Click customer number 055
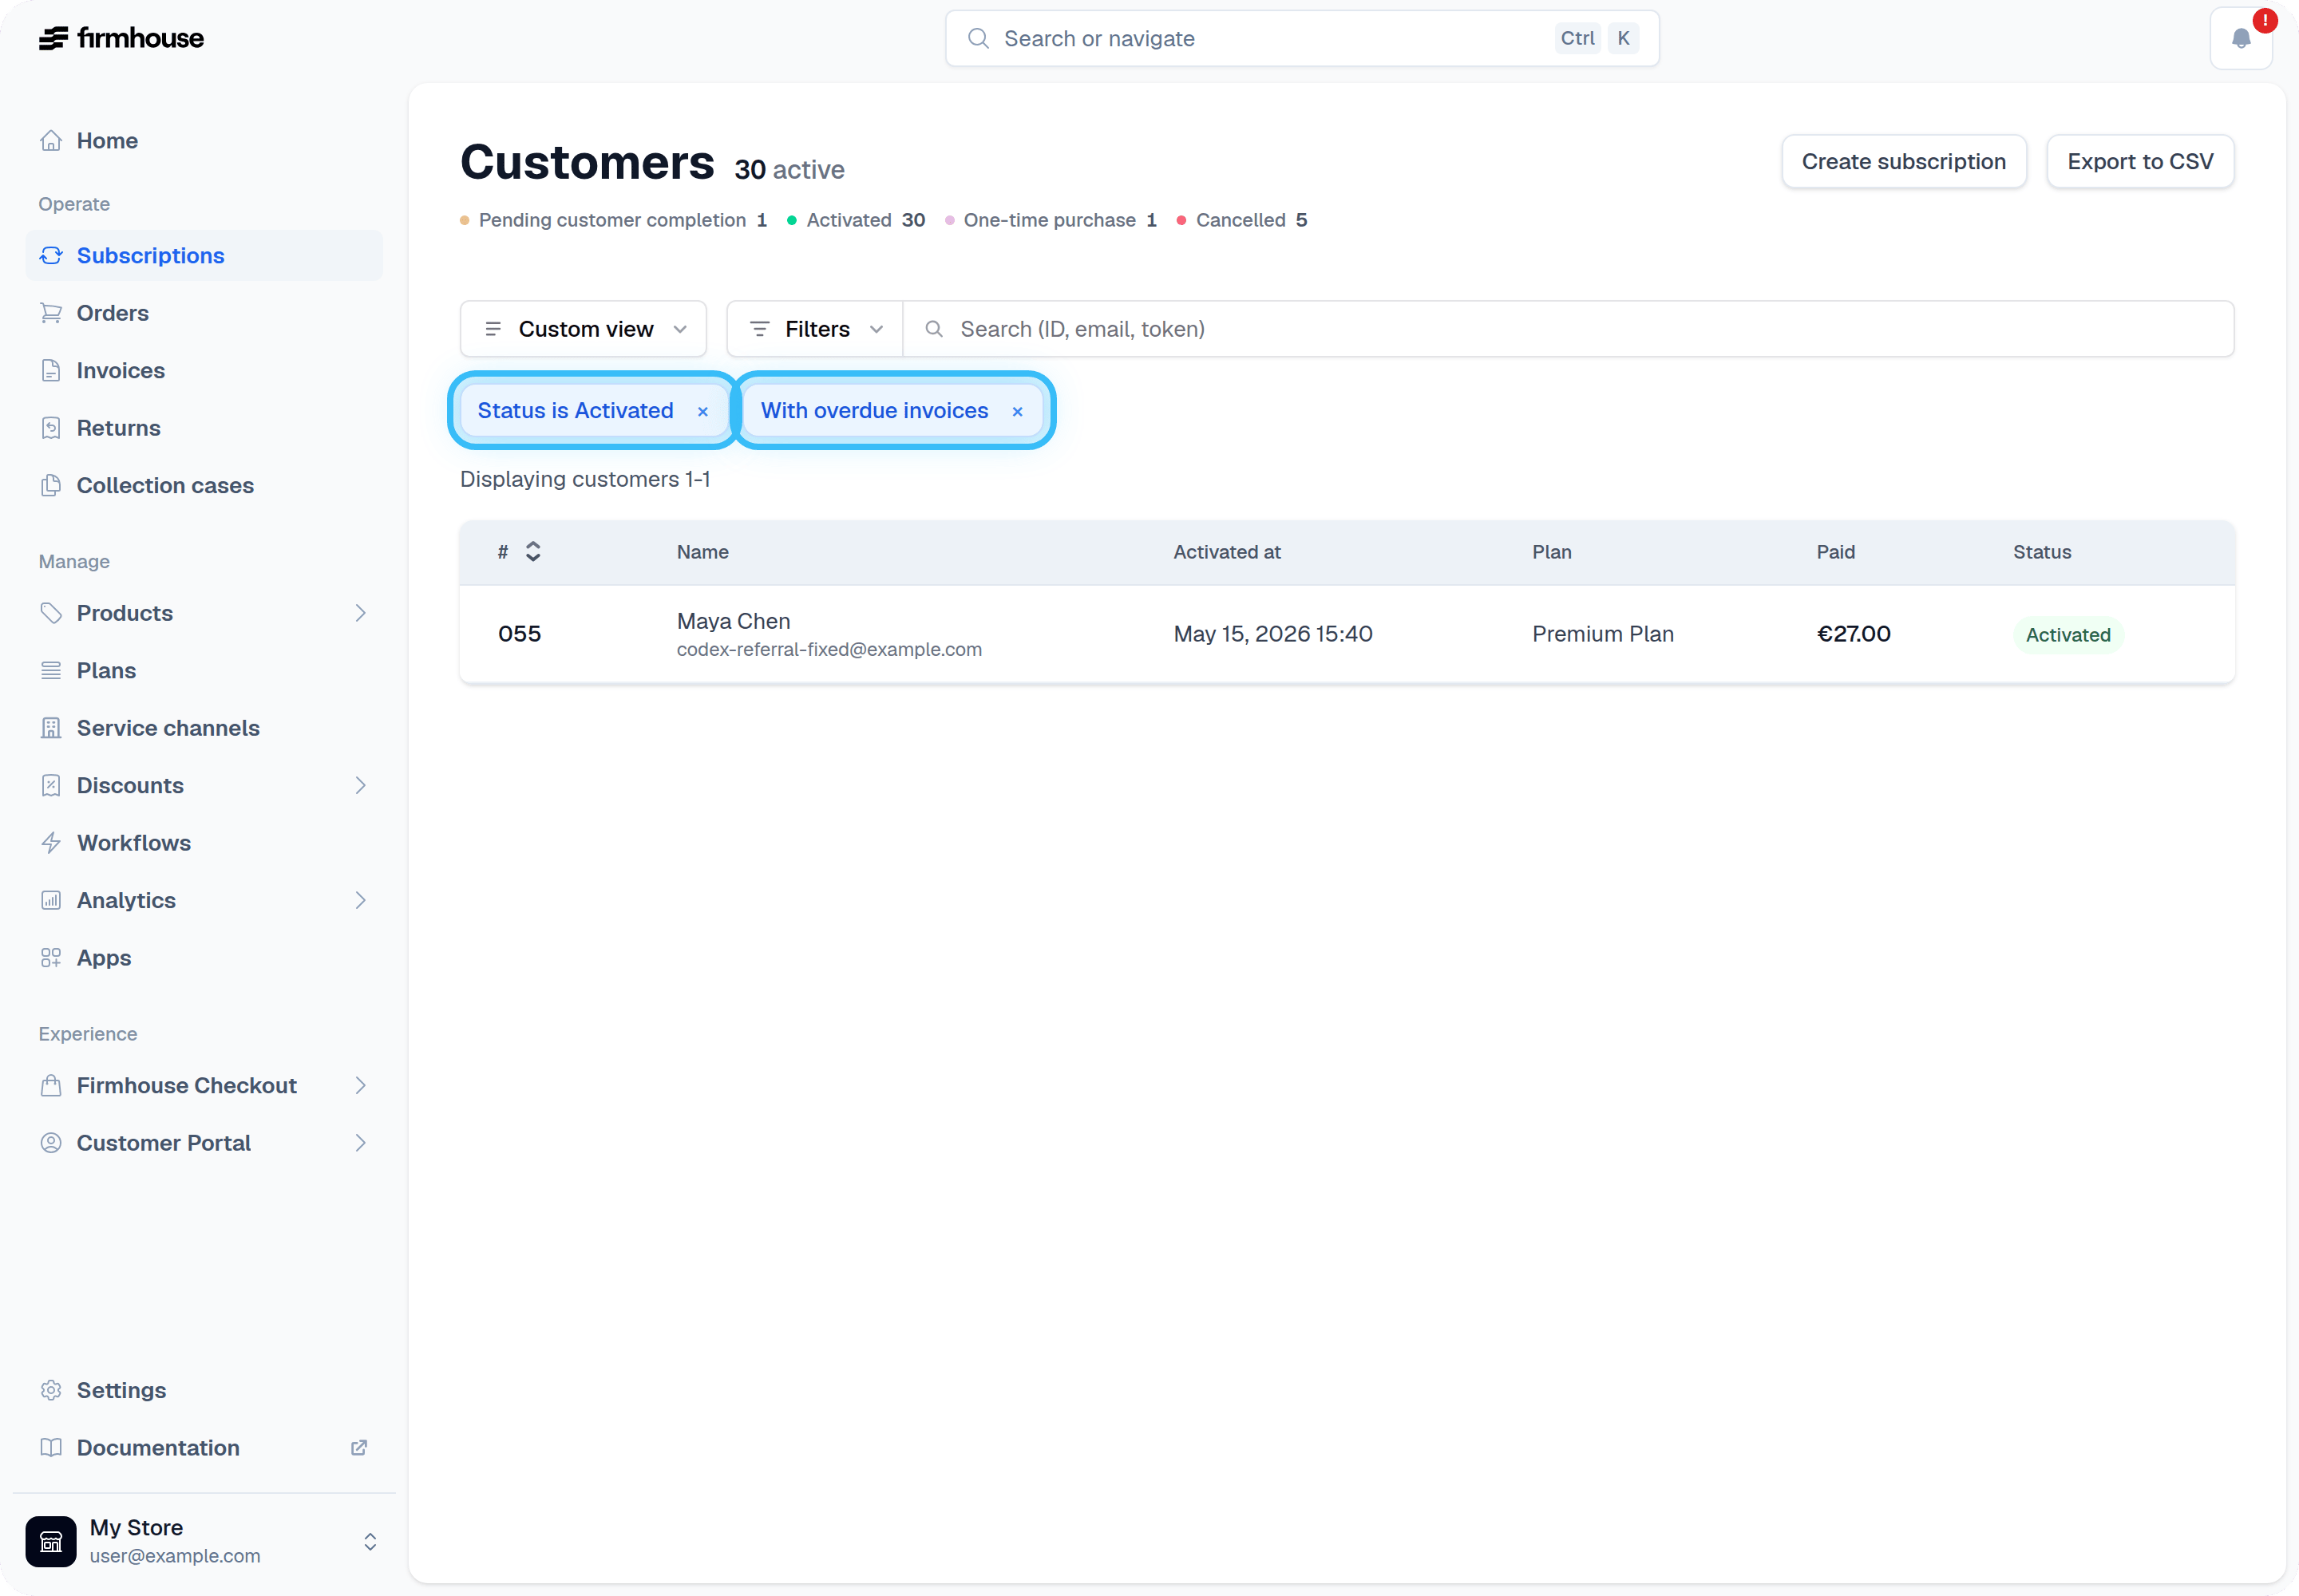 (x=519, y=634)
